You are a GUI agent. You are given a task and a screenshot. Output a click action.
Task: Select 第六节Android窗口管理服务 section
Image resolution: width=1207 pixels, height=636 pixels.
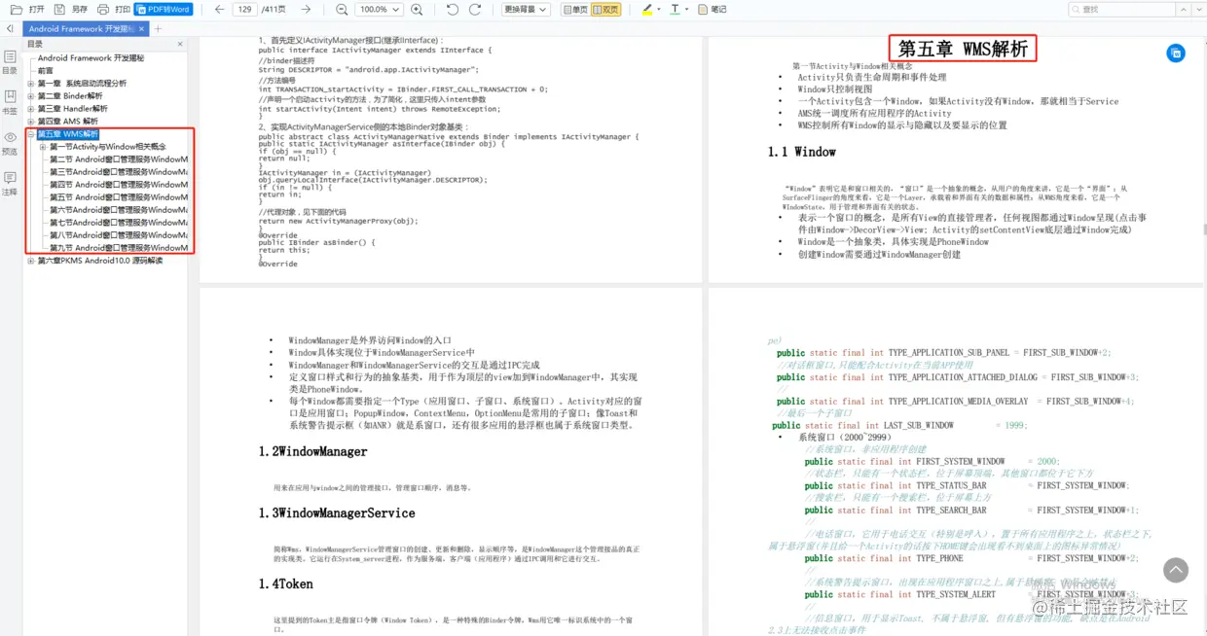[119, 210]
